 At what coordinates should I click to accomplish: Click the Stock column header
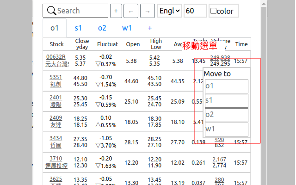coord(56,44)
